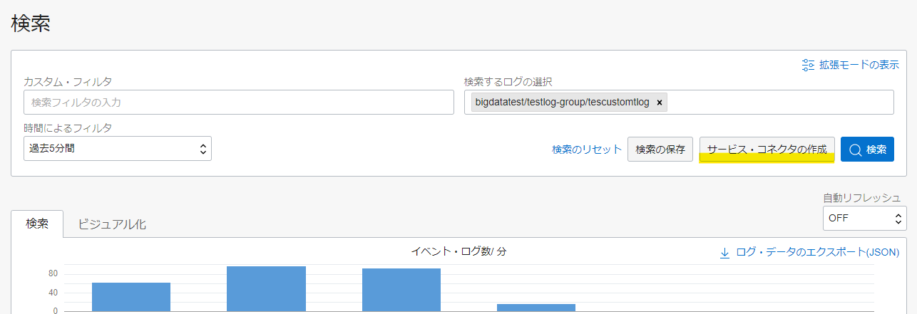Click the 検索 page heading
Screen dimensions: 917x314
pyautogui.click(x=31, y=23)
